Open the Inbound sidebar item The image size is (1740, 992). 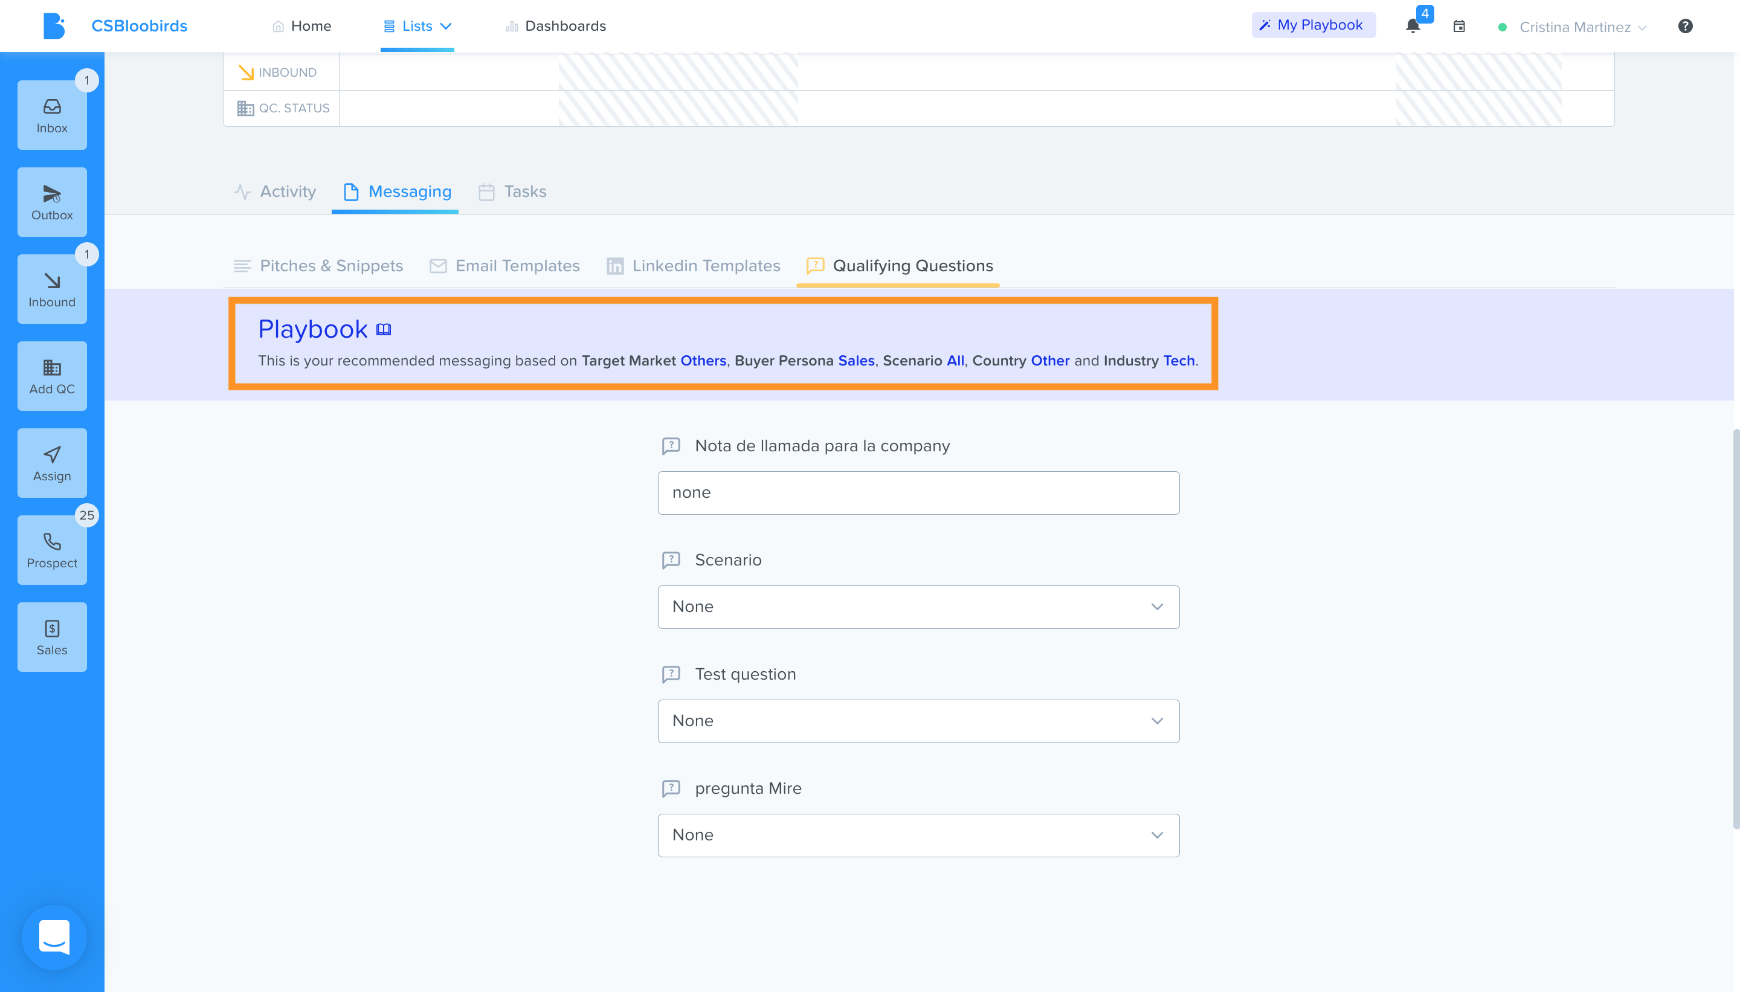pyautogui.click(x=52, y=289)
